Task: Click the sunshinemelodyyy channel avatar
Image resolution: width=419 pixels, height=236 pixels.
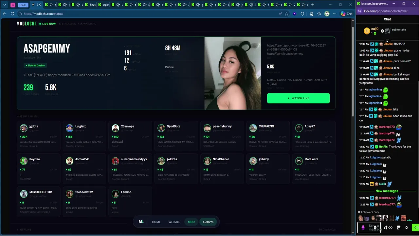Action: 115,161
